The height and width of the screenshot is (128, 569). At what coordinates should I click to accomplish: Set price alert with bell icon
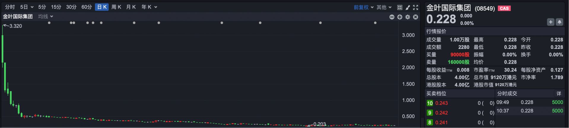560,22
